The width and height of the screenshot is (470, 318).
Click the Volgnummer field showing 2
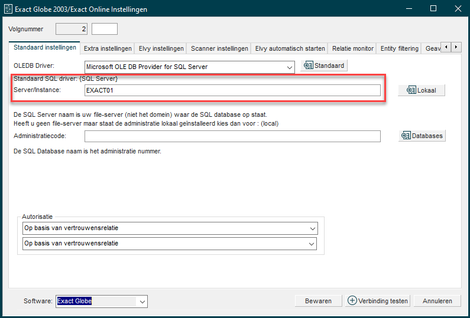[x=72, y=29]
